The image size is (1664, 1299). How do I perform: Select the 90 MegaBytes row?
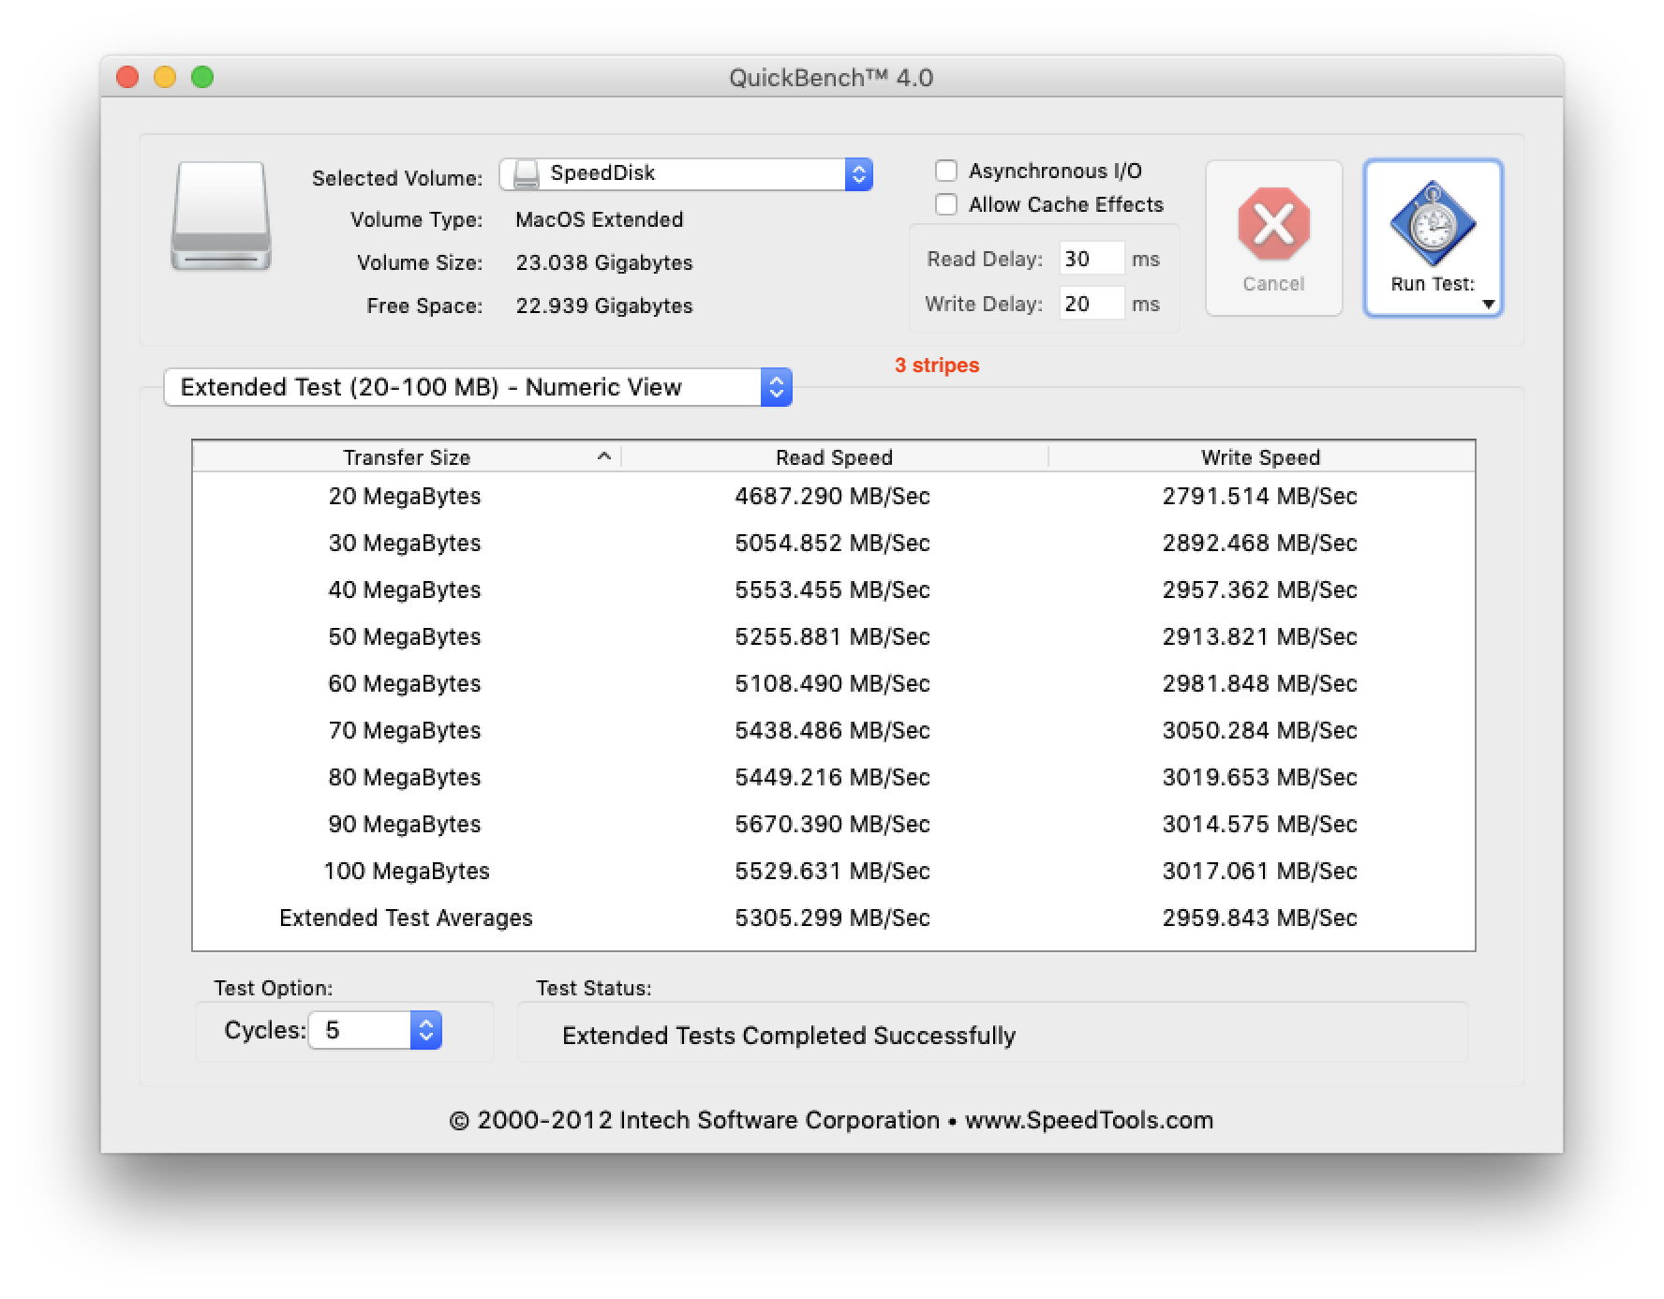834,824
